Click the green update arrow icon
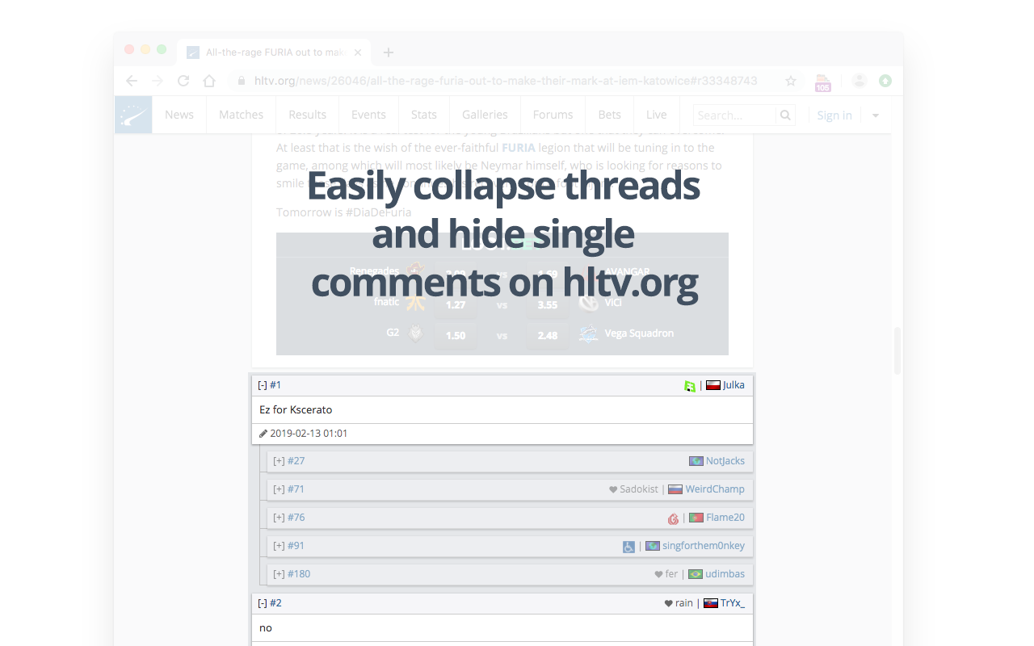This screenshot has width=1034, height=646. pos(885,81)
